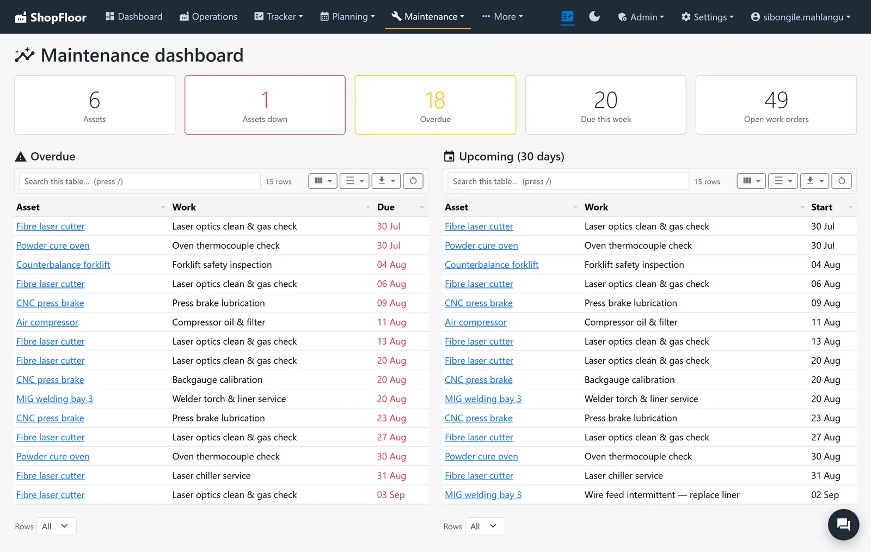Click the Overdue section warning icon

21,157
